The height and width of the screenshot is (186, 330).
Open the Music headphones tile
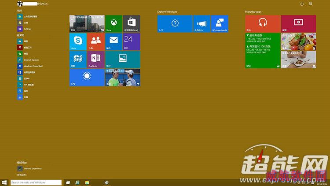[263, 24]
